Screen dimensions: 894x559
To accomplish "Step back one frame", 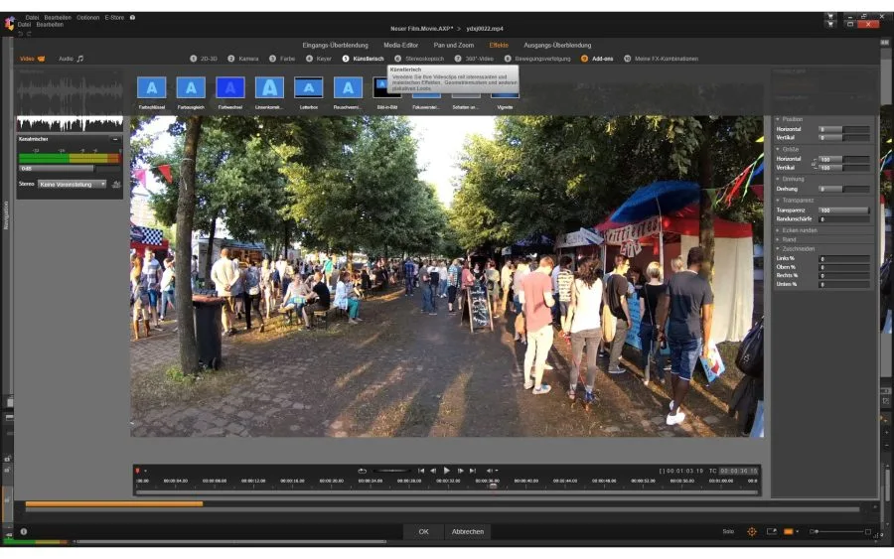I will [x=433, y=471].
